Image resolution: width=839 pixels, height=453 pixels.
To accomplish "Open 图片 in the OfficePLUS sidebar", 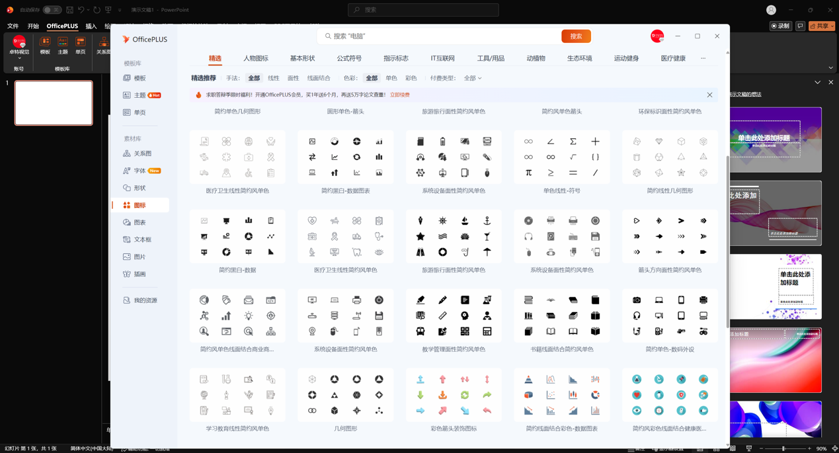I will click(x=140, y=257).
